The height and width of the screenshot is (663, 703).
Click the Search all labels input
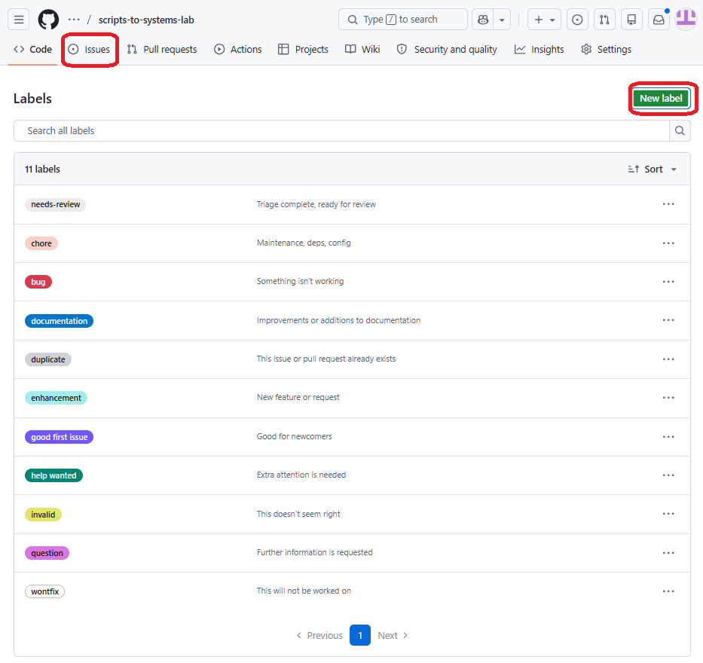[x=341, y=131]
